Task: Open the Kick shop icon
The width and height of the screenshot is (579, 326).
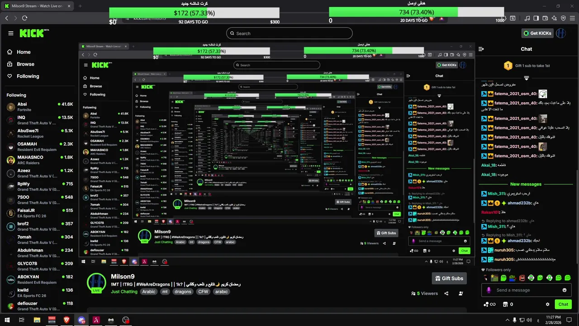Action: click(505, 304)
